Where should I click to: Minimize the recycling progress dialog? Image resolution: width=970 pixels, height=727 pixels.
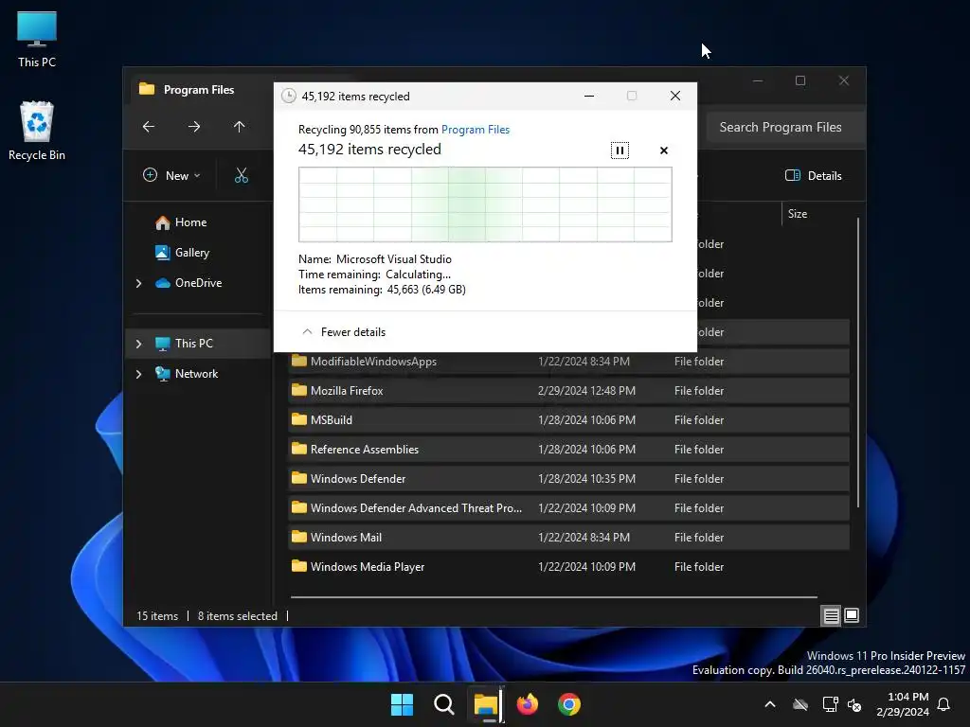589,96
